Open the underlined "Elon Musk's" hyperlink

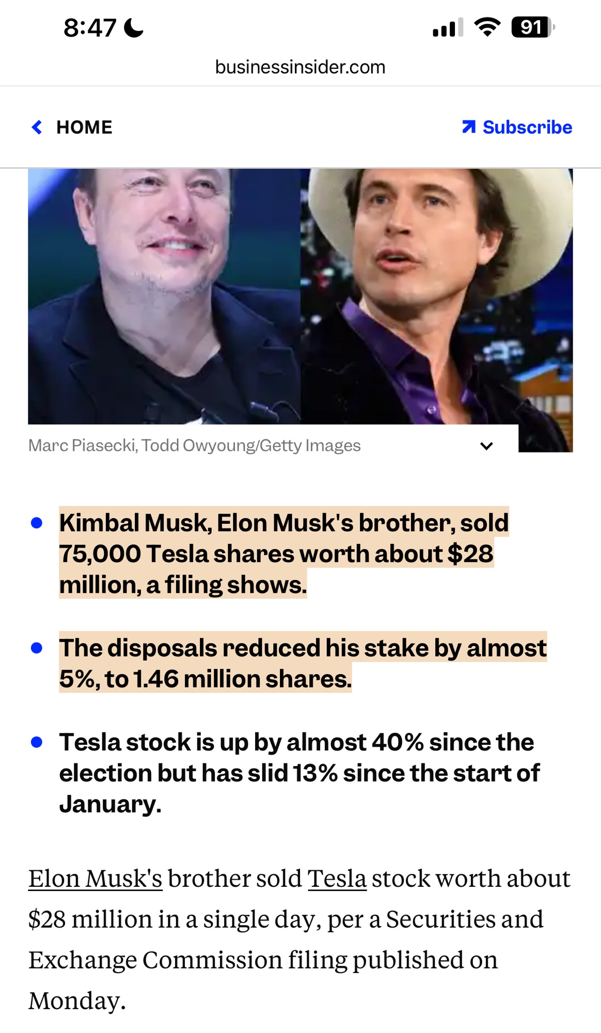click(x=96, y=879)
